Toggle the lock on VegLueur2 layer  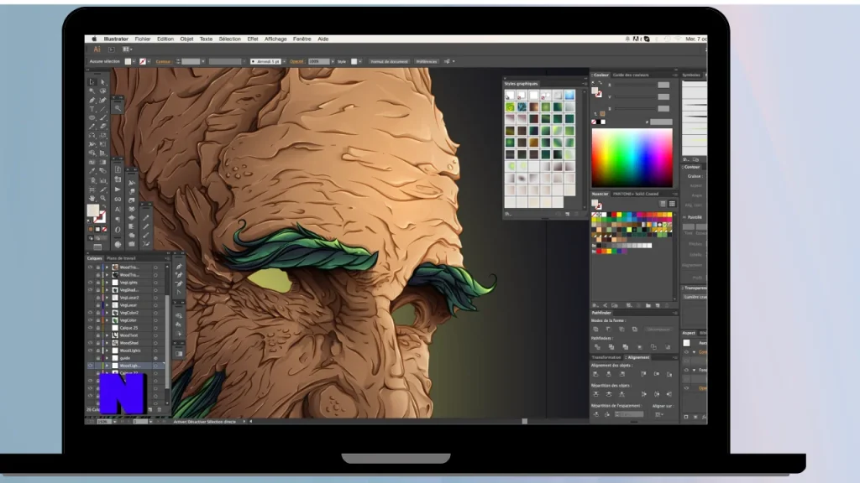coord(98,298)
